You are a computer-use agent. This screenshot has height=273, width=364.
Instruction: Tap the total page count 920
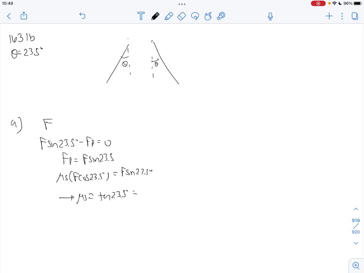point(355,232)
